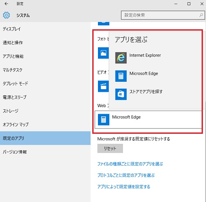Click the settings gear icon
The height and width of the screenshot is (202, 206).
point(7,15)
